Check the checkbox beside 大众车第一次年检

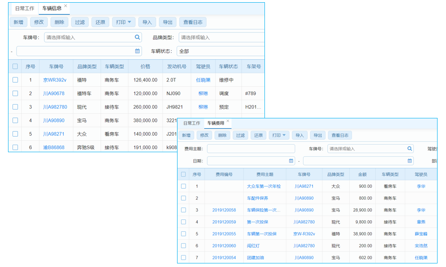(183, 186)
